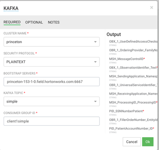
Task: Select the MSH_MessageControlID output field
Action: click(x=127, y=59)
